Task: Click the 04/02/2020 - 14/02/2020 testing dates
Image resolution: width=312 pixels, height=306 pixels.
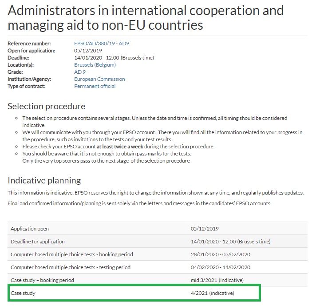Action: point(221,267)
